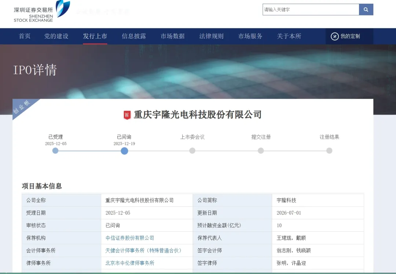Open the 中信证券股份有限公司 sponsor link

(x=130, y=238)
